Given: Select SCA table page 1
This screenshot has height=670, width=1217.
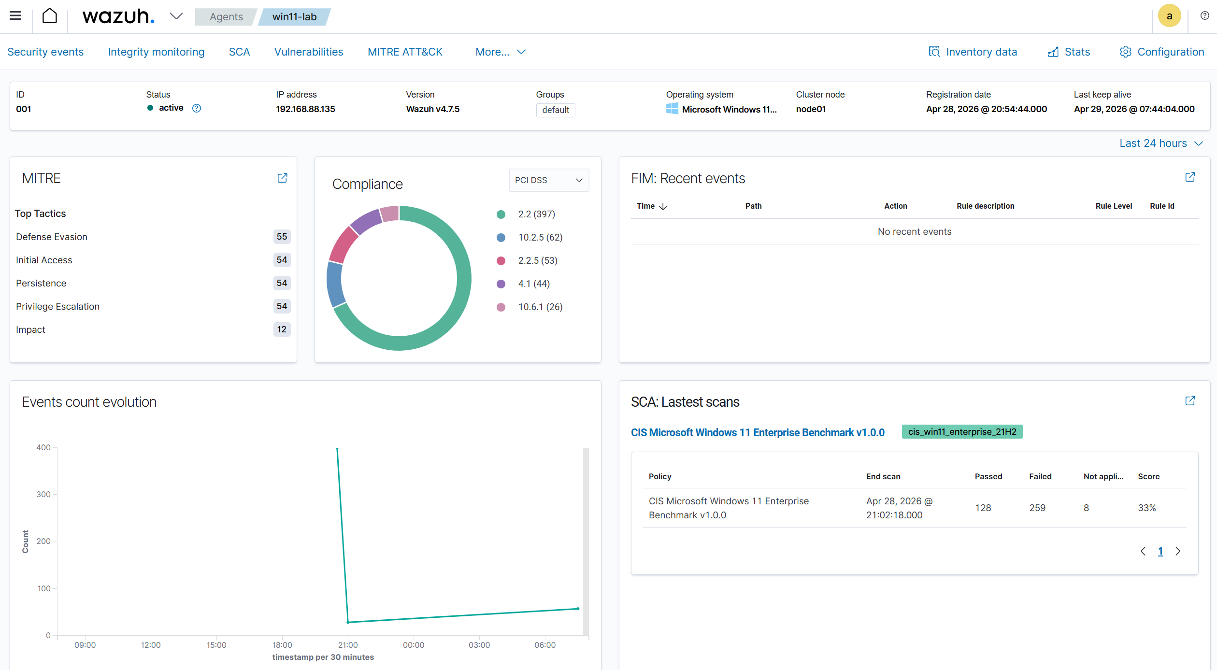Looking at the screenshot, I should click(x=1160, y=552).
